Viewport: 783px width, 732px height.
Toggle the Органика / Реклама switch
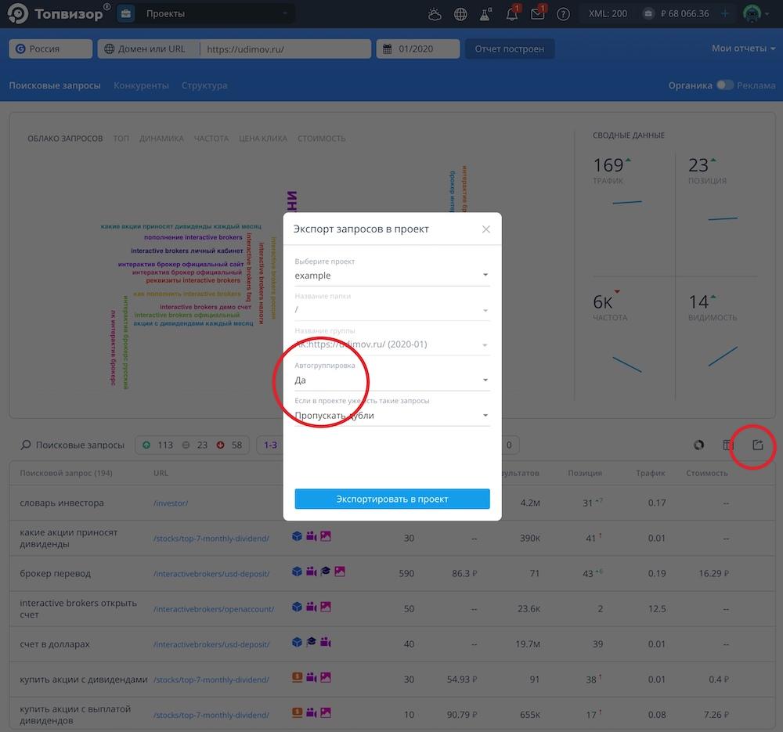[x=724, y=85]
